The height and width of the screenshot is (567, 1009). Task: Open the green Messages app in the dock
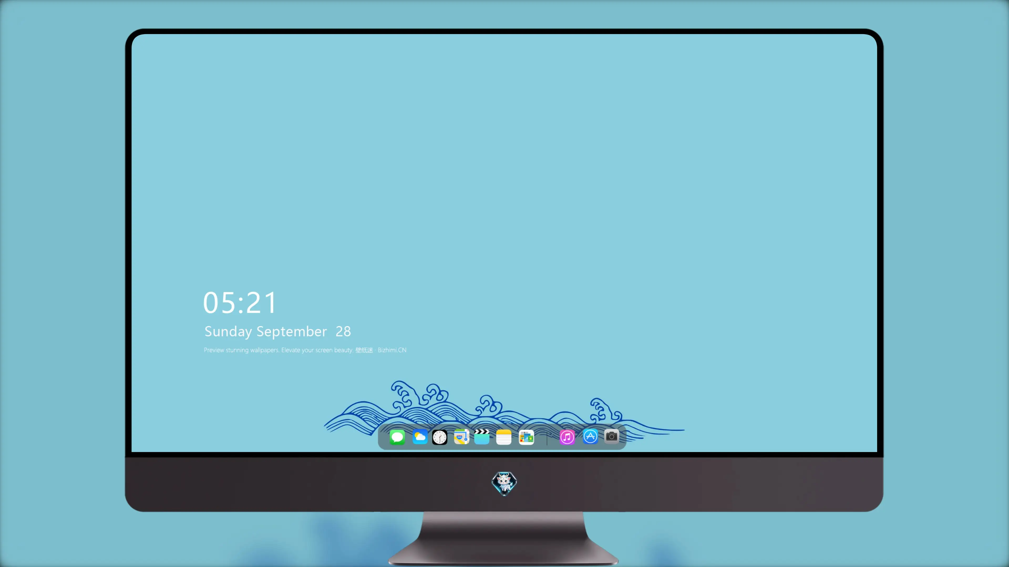(397, 437)
